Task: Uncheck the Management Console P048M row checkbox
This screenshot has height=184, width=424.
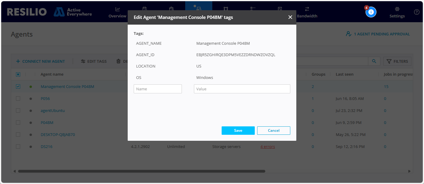Action: click(x=18, y=86)
